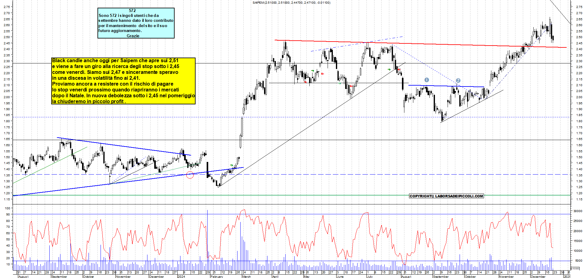The height and width of the screenshot is (278, 583).
Task: Click the 20000 volume scale label
Action: point(578,231)
